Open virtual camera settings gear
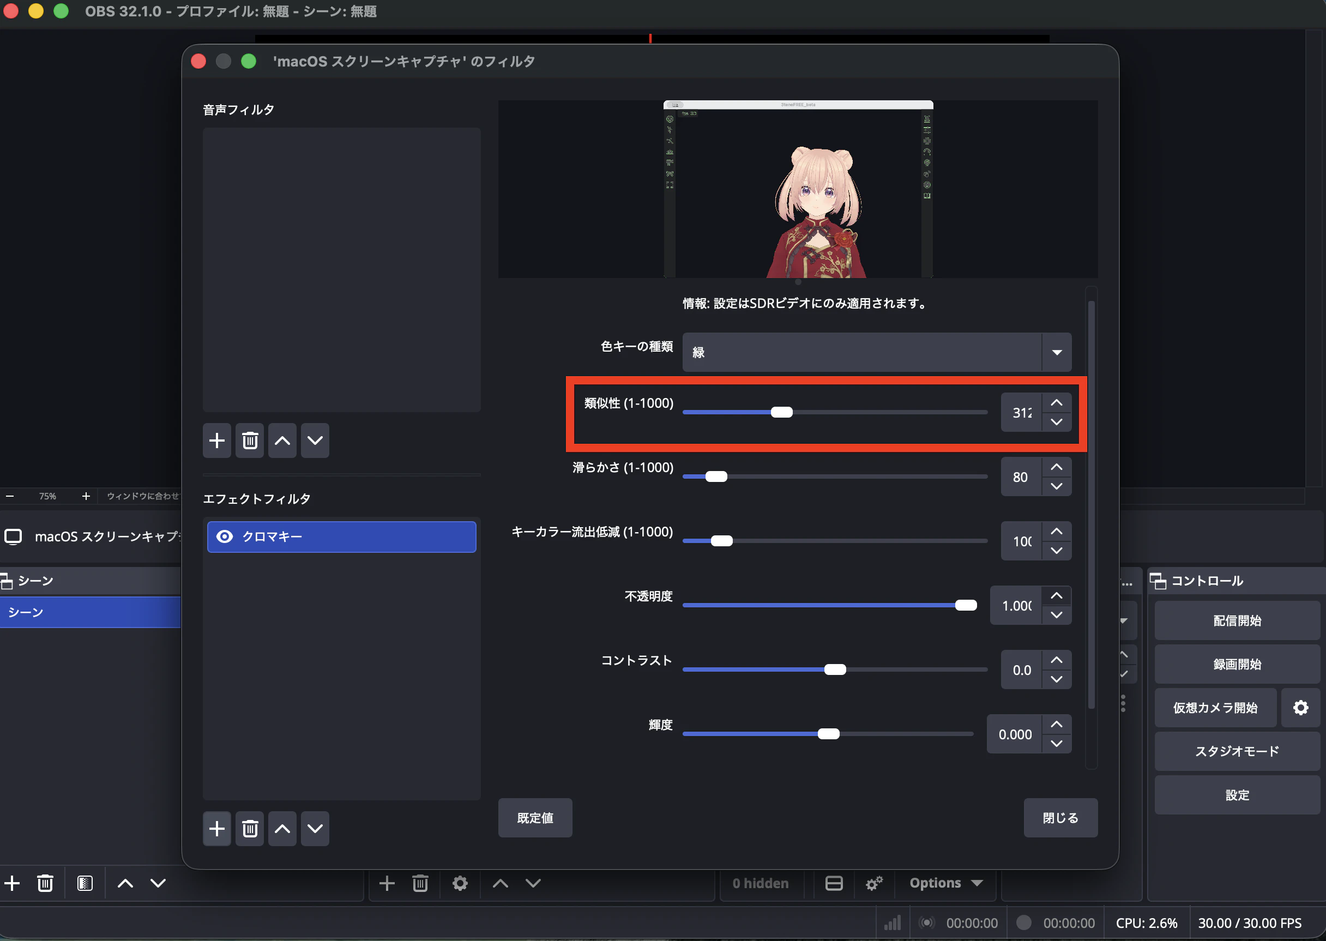The width and height of the screenshot is (1326, 941). tap(1300, 708)
